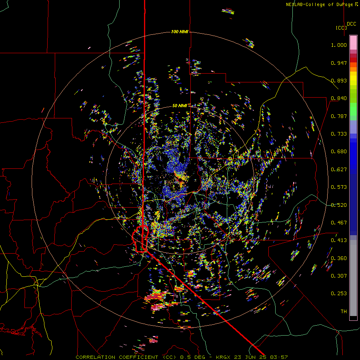The width and height of the screenshot is (360, 360).
Task: Click the 0.840 legend value
Action: coord(339,98)
